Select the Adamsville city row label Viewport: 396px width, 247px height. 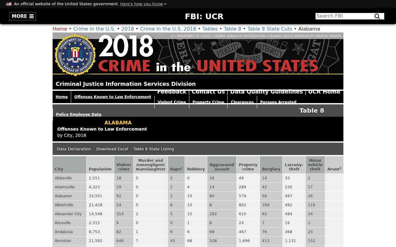point(65,187)
